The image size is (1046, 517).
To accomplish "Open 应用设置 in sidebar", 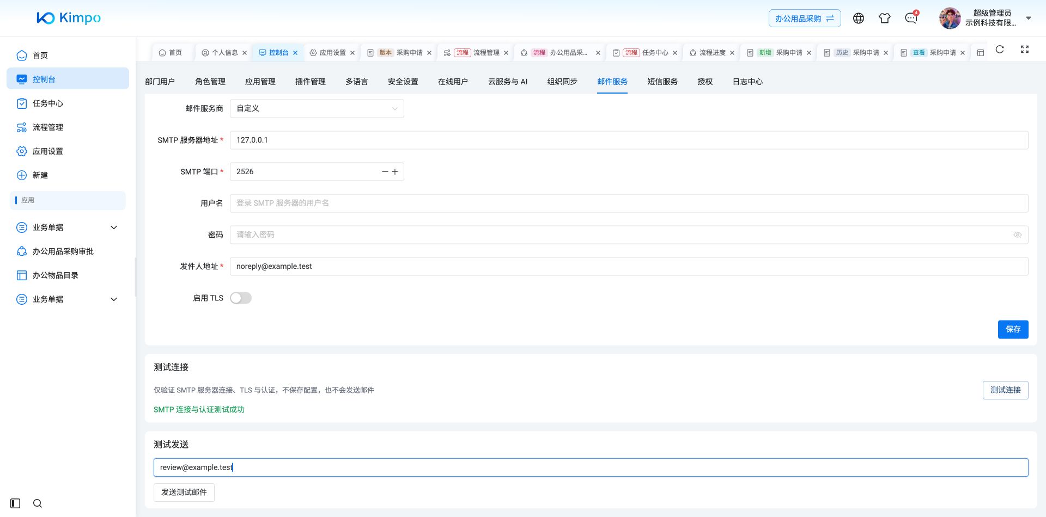I will pyautogui.click(x=68, y=151).
